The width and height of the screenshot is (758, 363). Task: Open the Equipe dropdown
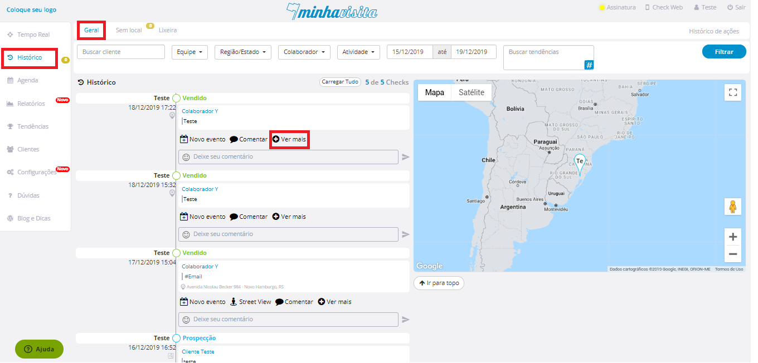189,52
